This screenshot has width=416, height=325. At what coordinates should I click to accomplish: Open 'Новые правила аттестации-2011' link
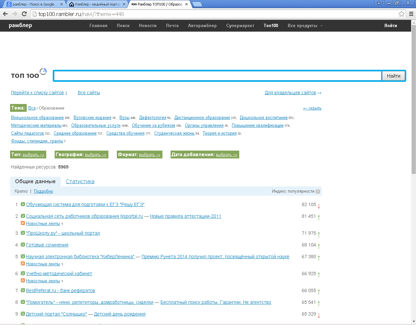(x=186, y=216)
